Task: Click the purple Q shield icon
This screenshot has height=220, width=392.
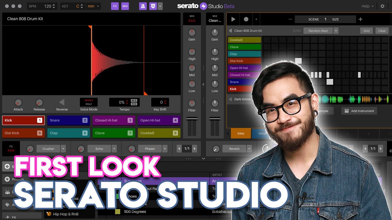Action: click(153, 6)
